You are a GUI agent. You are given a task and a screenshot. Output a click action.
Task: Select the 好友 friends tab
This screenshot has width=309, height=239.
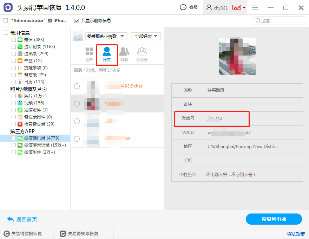(x=107, y=54)
